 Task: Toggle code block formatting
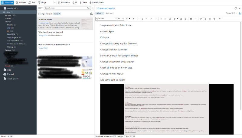[155, 19]
